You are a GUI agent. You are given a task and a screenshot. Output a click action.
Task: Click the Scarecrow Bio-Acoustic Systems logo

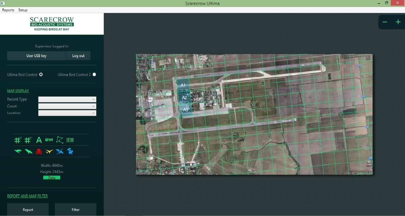[x=52, y=24]
